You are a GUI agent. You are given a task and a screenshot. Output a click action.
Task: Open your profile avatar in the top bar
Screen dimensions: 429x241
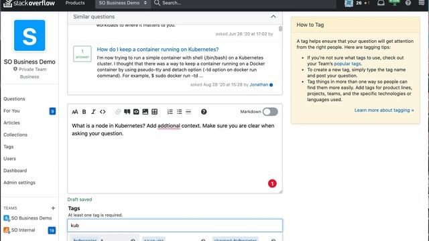click(349, 3)
